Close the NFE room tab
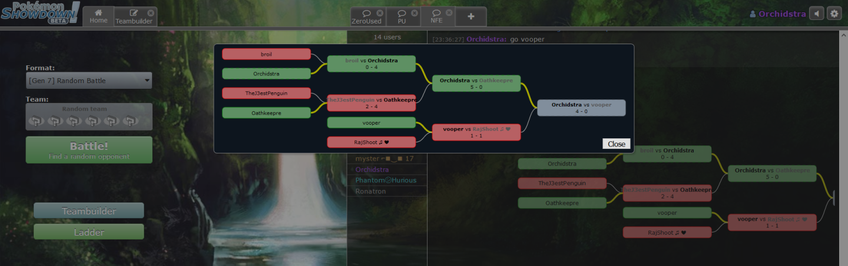848x266 pixels. click(x=449, y=13)
